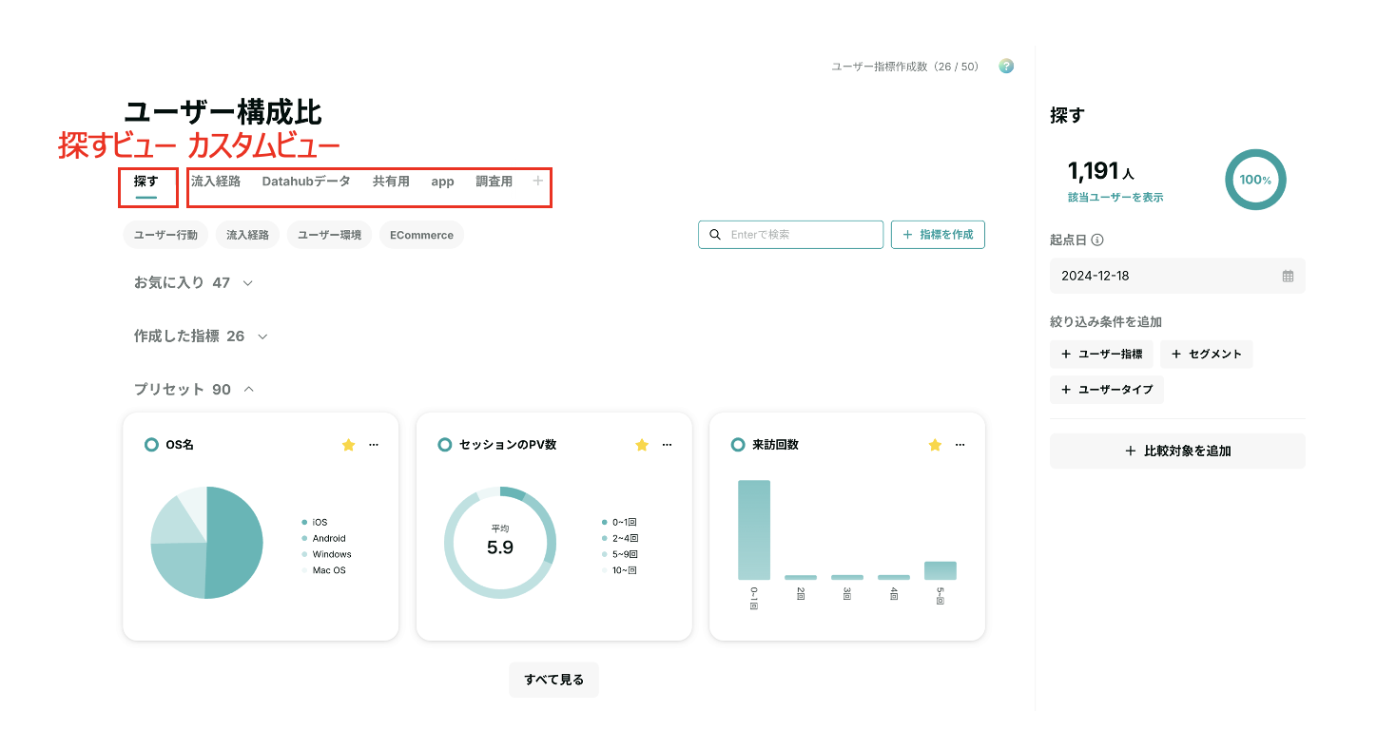
Task: Switch to the 探す tab
Action: [x=145, y=182]
